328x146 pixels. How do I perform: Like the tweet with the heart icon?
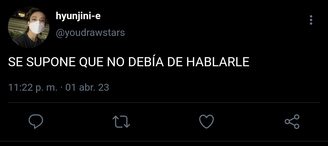tap(206, 122)
